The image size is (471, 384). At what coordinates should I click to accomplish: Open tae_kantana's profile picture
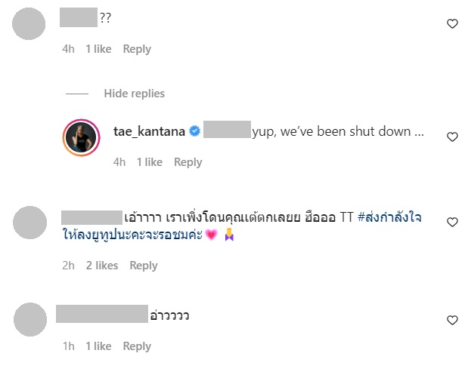pyautogui.click(x=81, y=138)
